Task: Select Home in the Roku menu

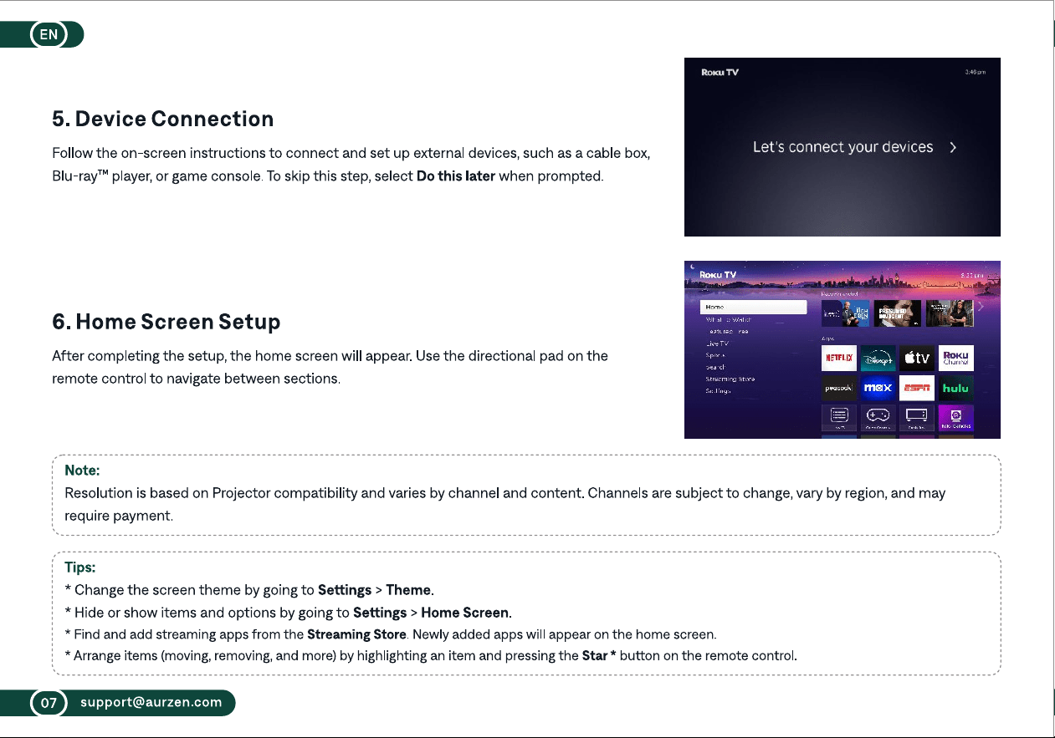Action: (x=754, y=308)
